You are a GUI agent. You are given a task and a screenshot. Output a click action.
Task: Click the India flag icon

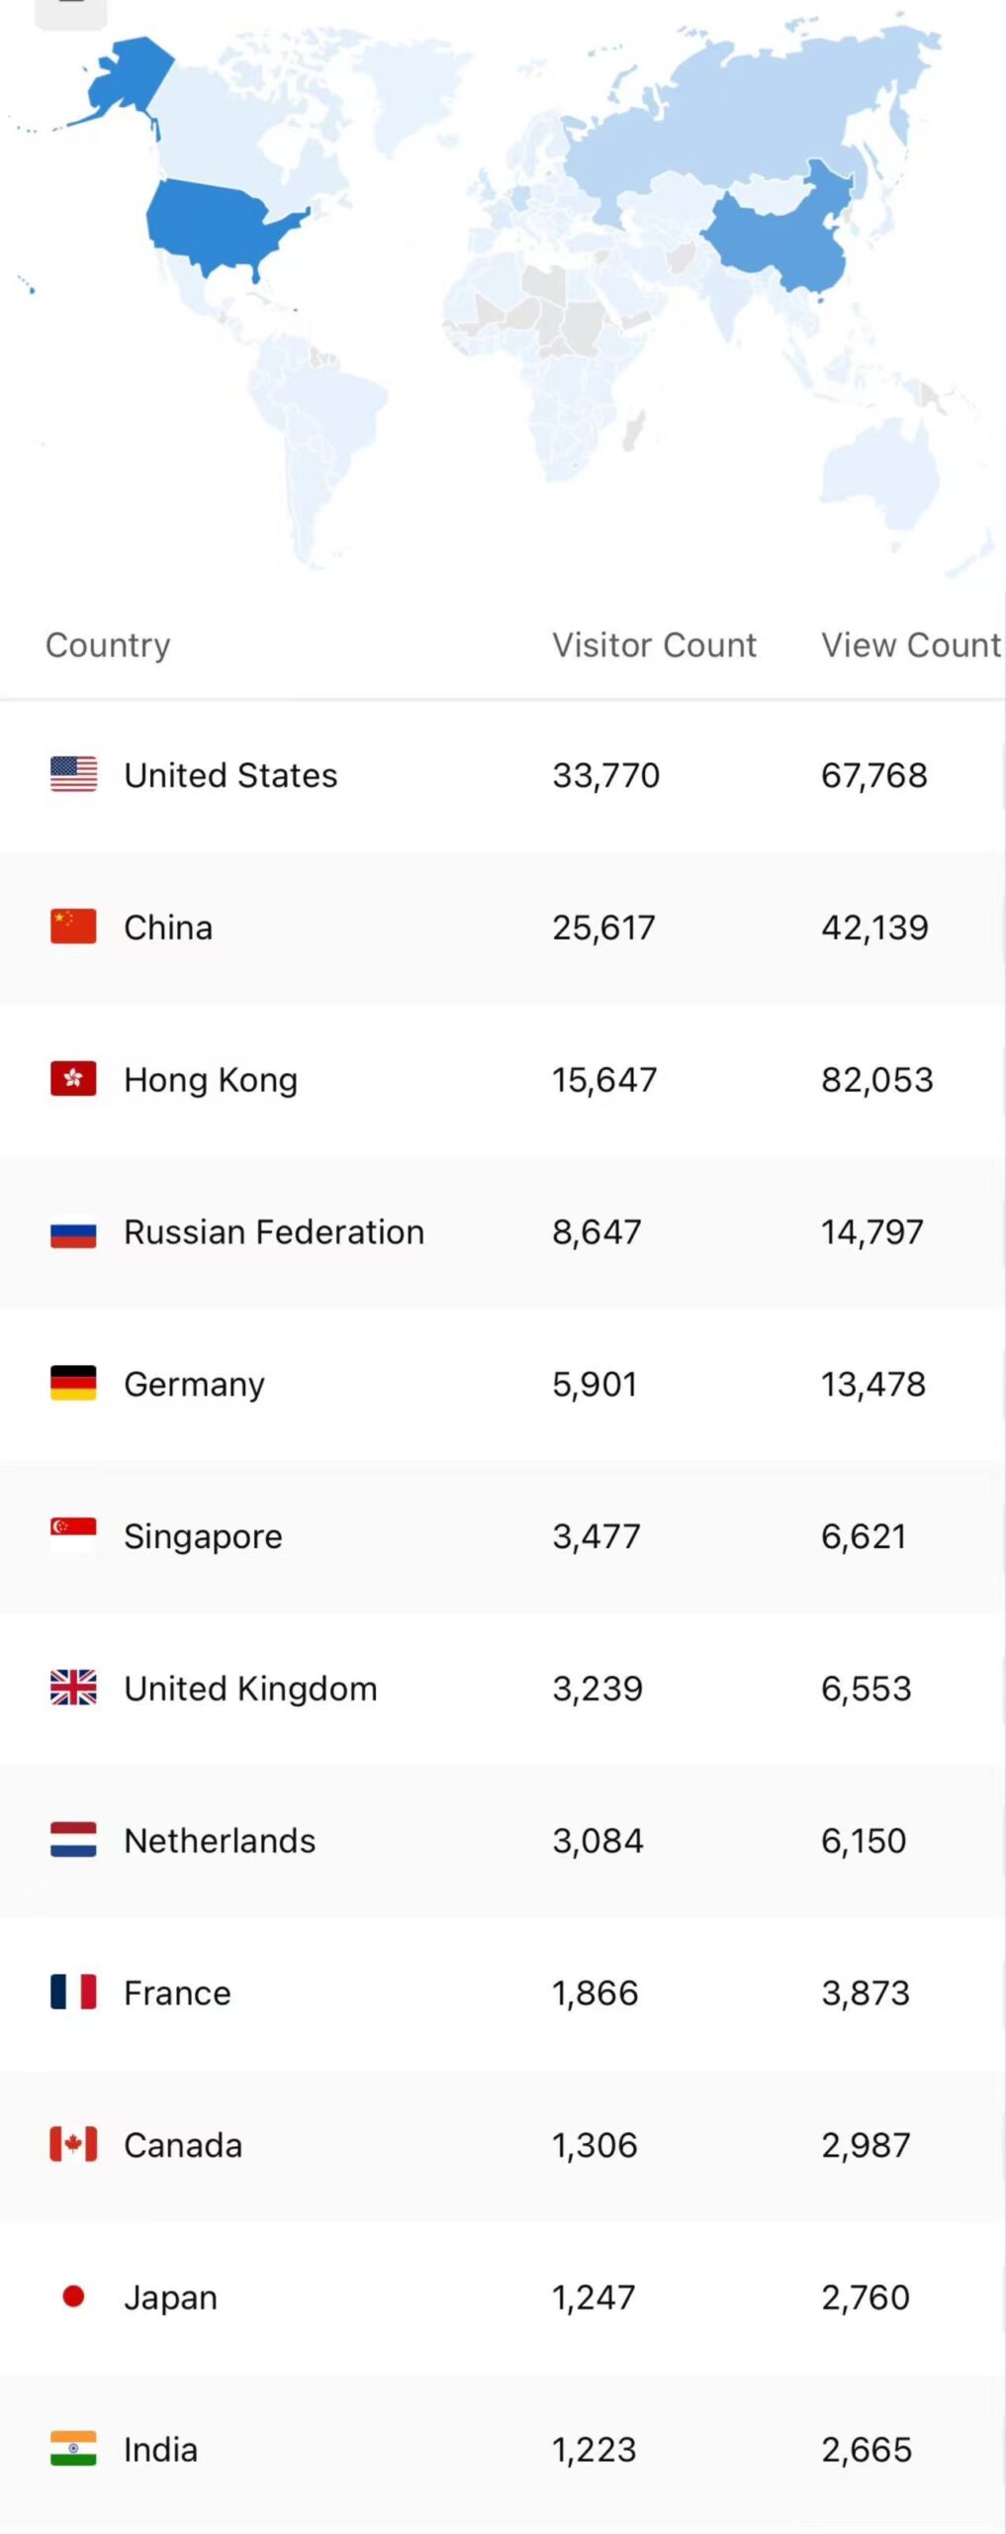tap(73, 2449)
